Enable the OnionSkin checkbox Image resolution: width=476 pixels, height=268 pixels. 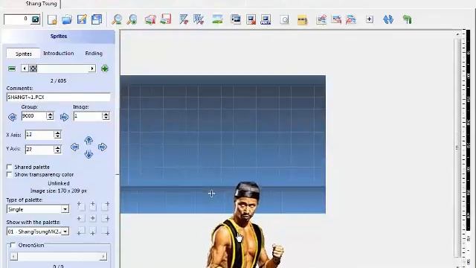(13, 245)
